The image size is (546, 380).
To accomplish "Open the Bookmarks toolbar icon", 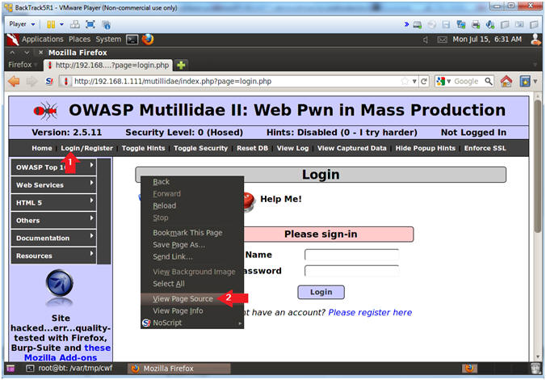I will [524, 81].
